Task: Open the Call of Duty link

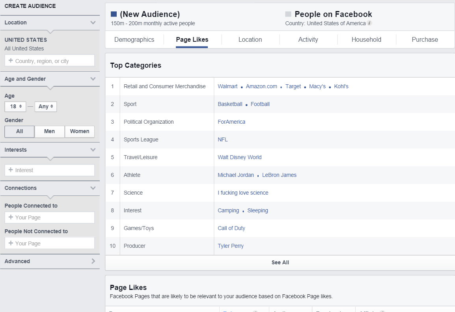Action: (231, 228)
